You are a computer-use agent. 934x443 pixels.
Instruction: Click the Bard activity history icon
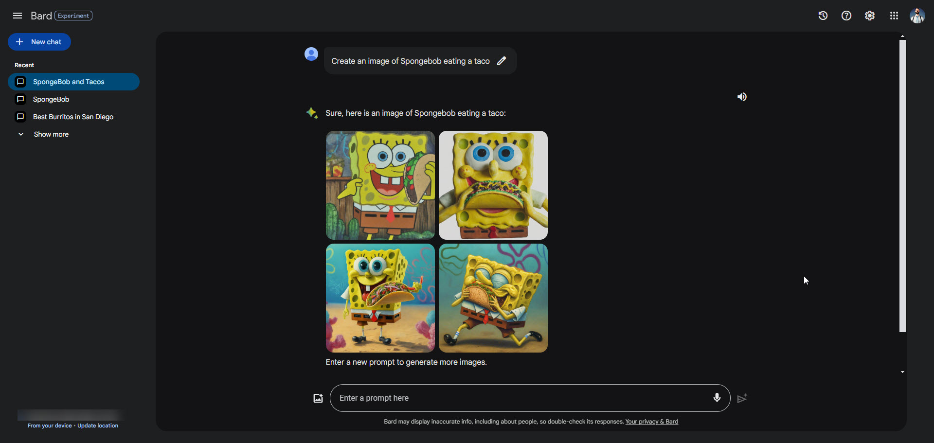point(823,16)
